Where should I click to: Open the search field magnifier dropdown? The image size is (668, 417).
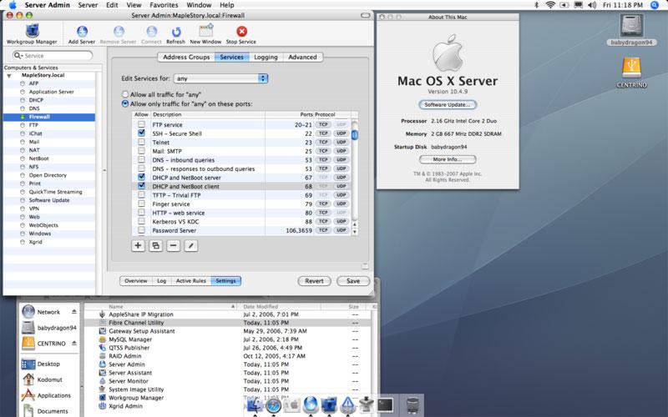[x=18, y=55]
